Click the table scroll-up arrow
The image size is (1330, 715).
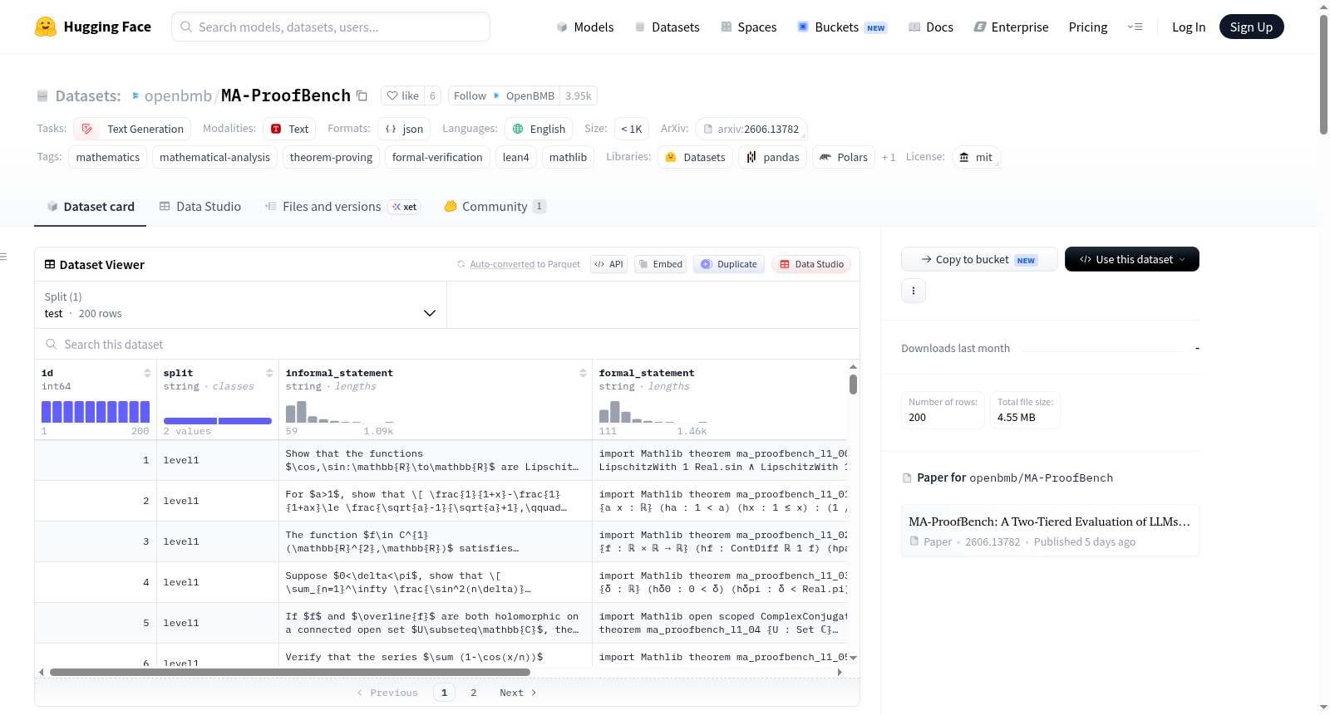pos(853,366)
